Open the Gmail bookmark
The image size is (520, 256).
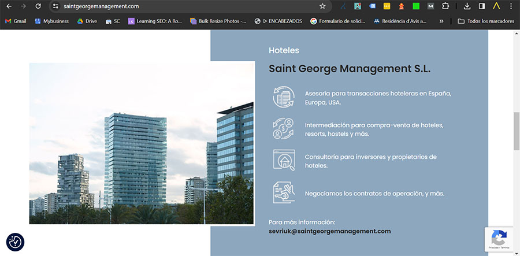click(16, 21)
